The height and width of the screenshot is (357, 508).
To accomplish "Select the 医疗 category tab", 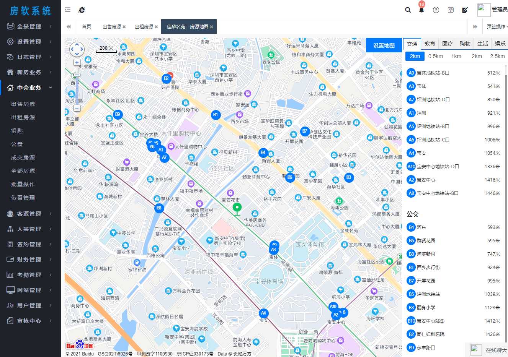I will [x=448, y=44].
